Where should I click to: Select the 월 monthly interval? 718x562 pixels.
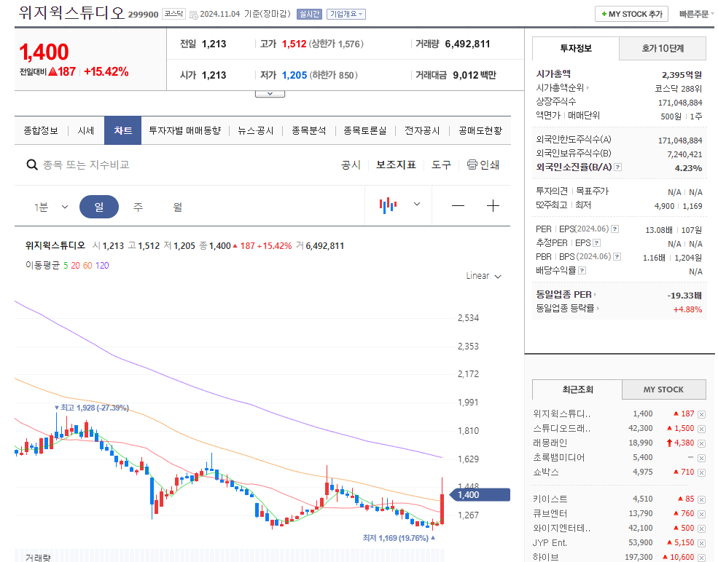coord(178,207)
